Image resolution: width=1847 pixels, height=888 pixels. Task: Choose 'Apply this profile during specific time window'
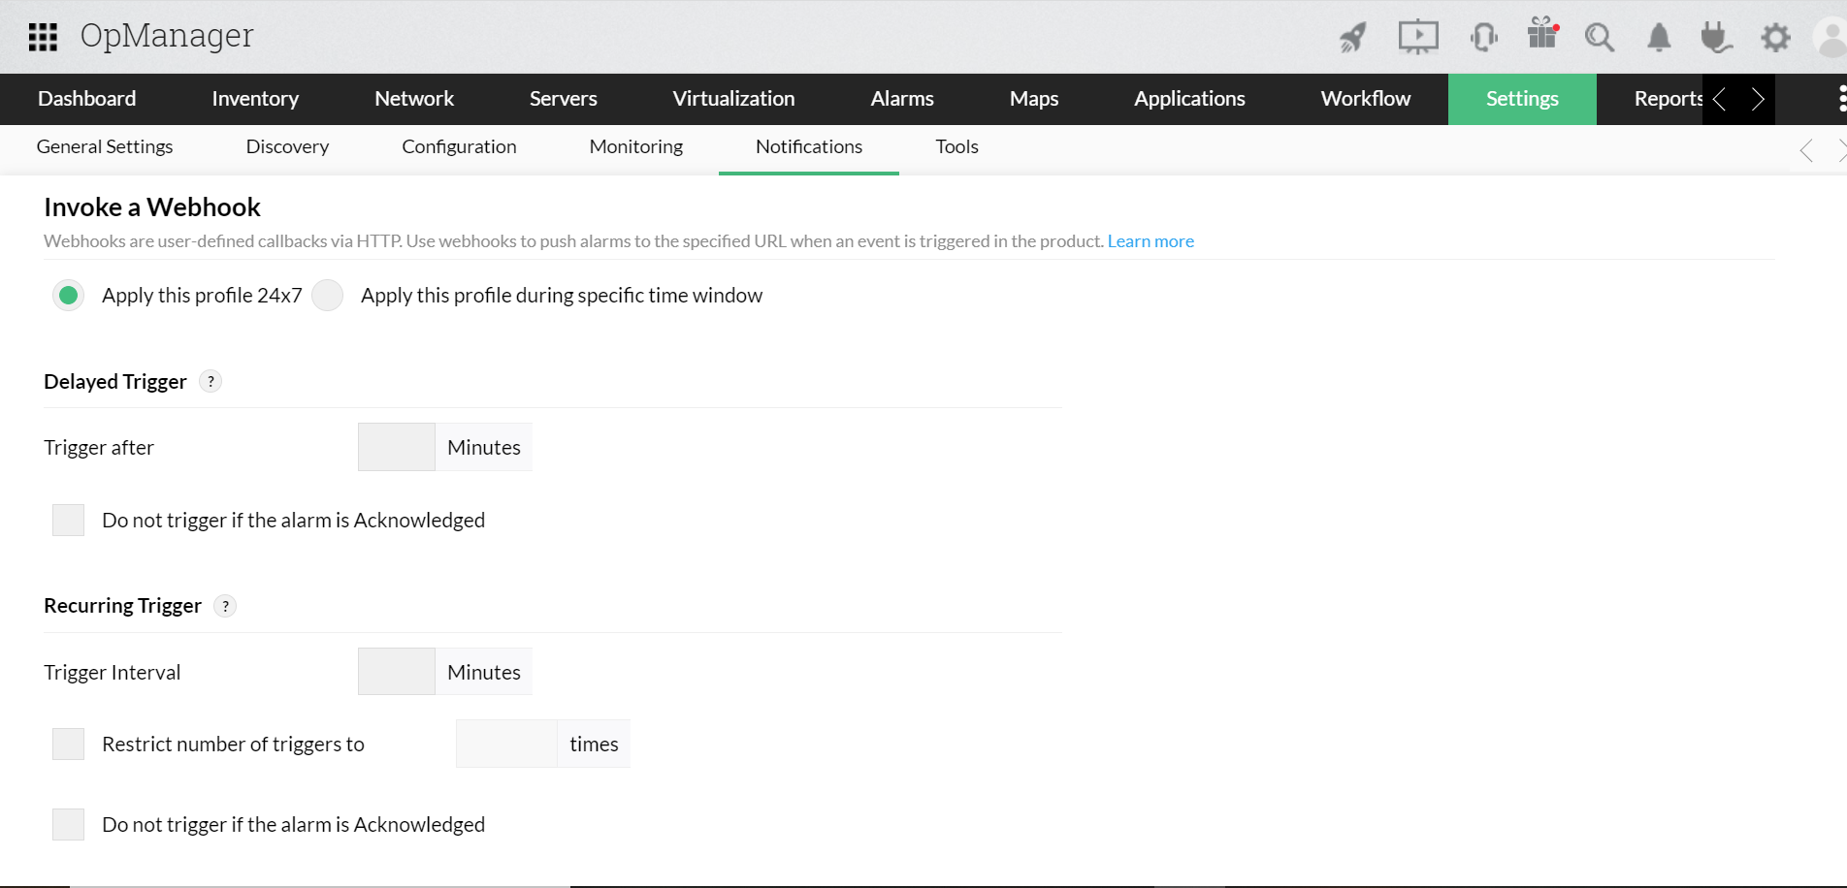[327, 295]
